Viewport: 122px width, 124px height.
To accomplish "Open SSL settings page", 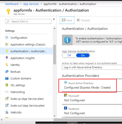I will [26, 85].
